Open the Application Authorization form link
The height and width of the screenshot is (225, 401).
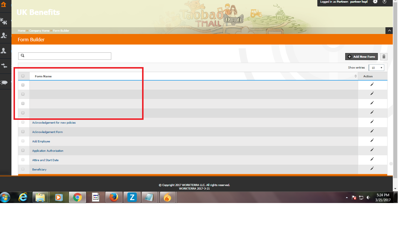click(x=48, y=151)
